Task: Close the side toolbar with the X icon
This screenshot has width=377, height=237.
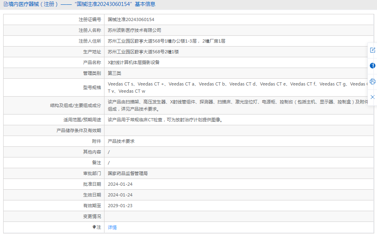Action: coord(373,97)
